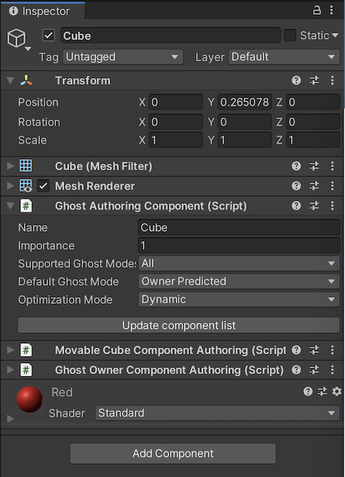
Task: Click the Scale Y field
Action: (x=244, y=140)
